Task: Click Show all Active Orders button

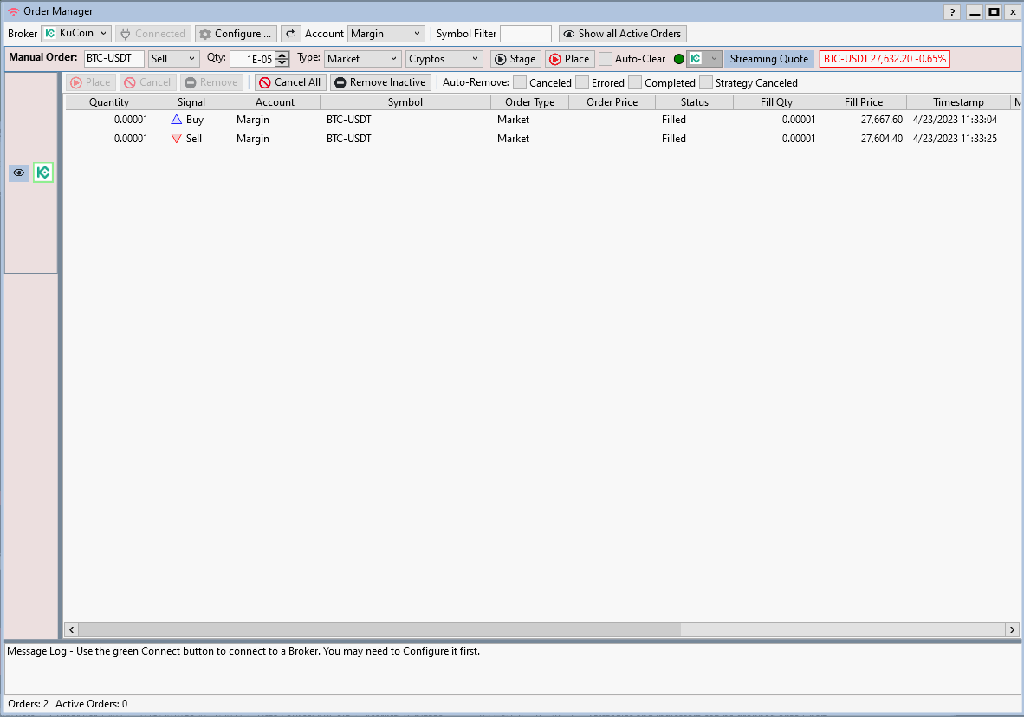Action: pyautogui.click(x=622, y=34)
